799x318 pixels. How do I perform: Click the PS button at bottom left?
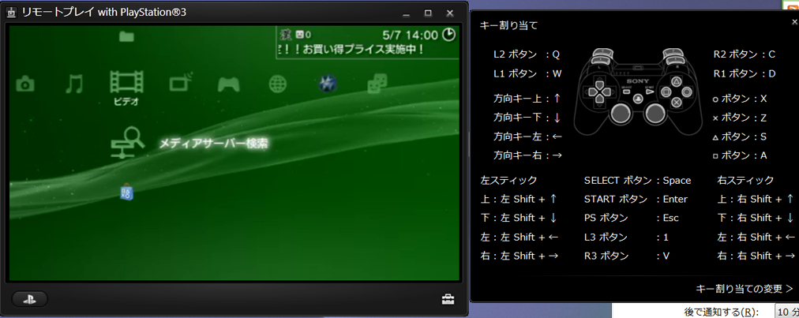tap(29, 299)
